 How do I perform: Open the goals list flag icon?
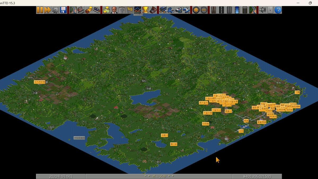(130, 10)
